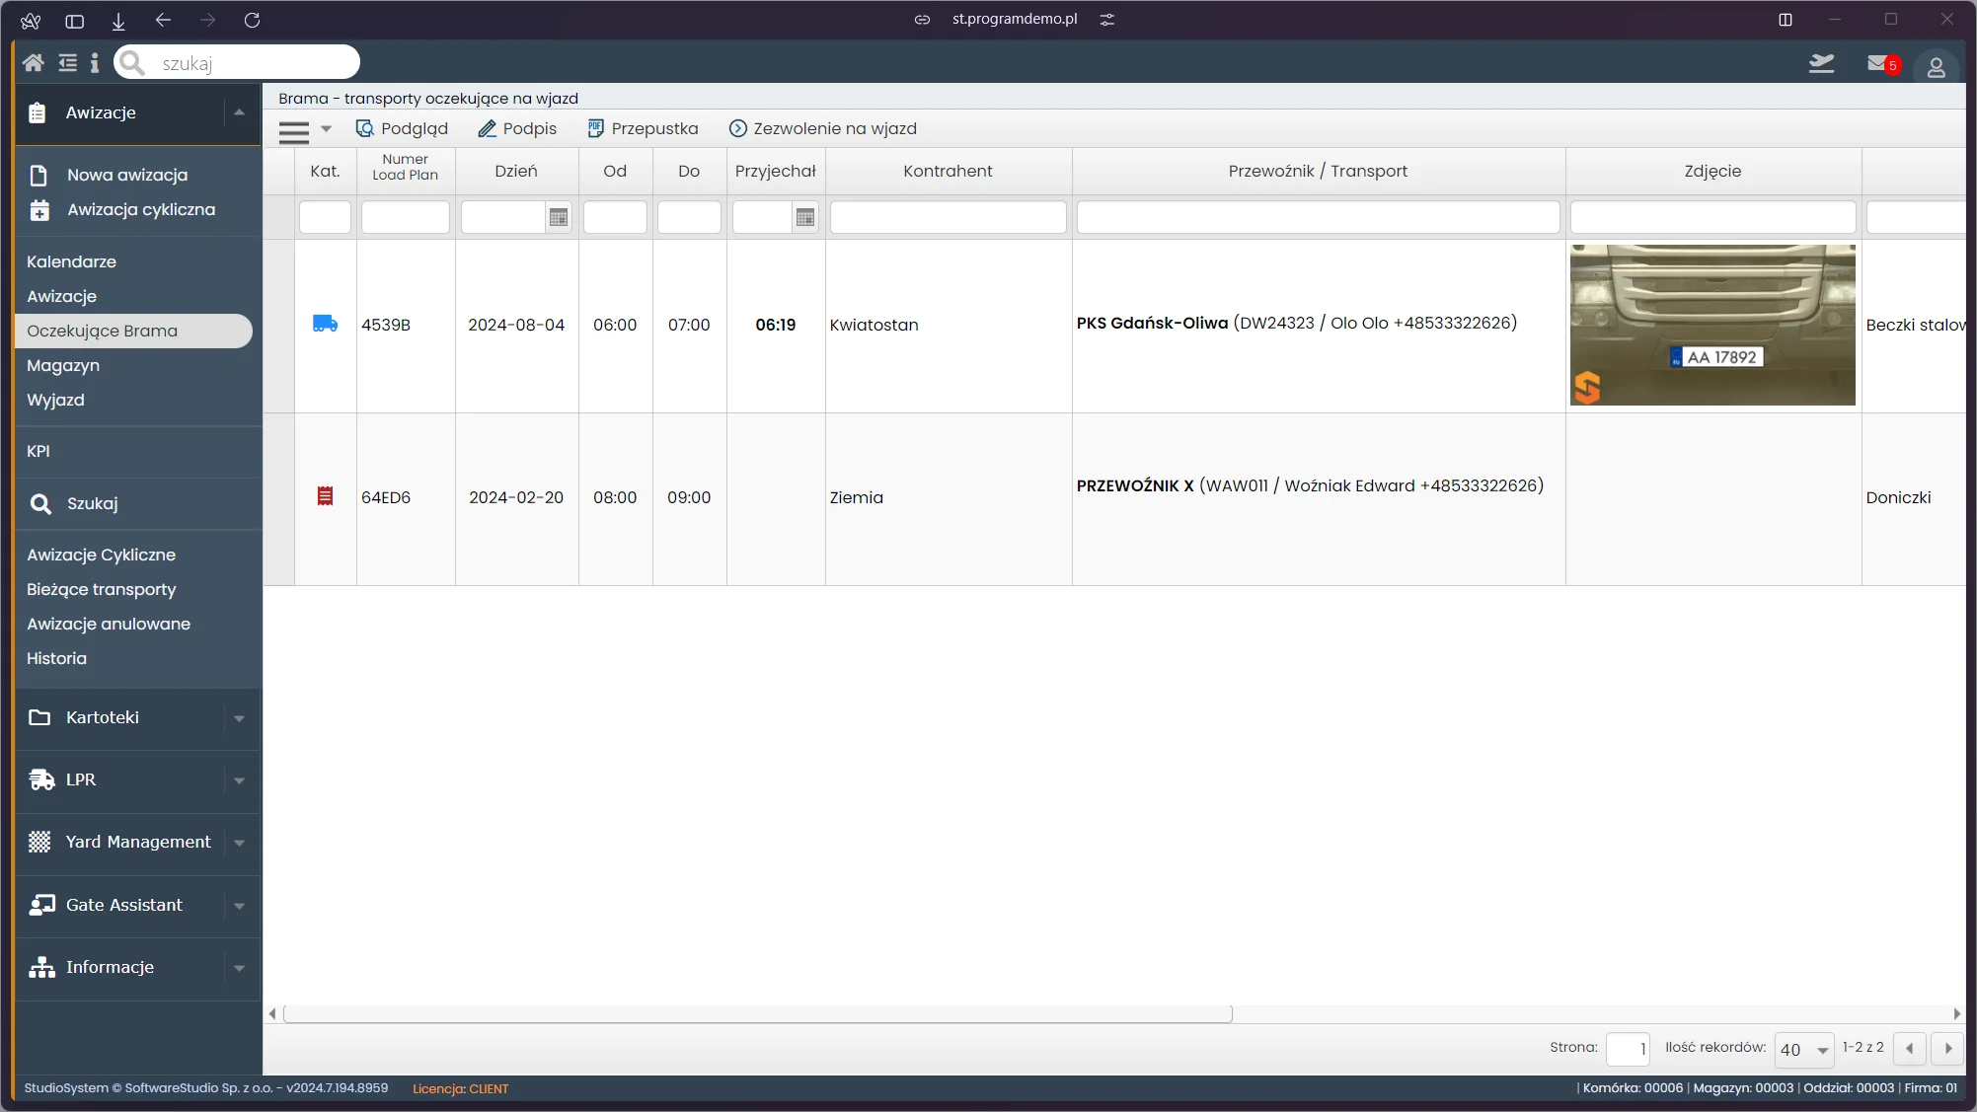This screenshot has width=1977, height=1112.
Task: Open the user profile avatar
Action: pos(1936,67)
